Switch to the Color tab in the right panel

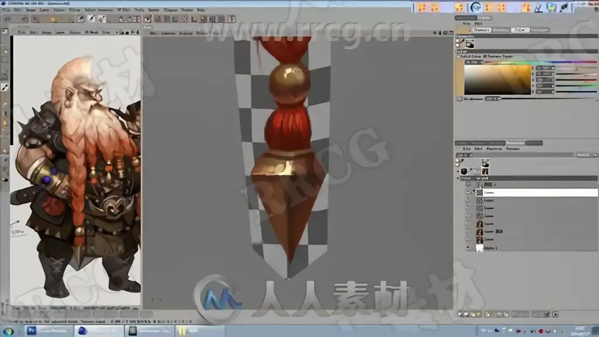click(x=520, y=30)
